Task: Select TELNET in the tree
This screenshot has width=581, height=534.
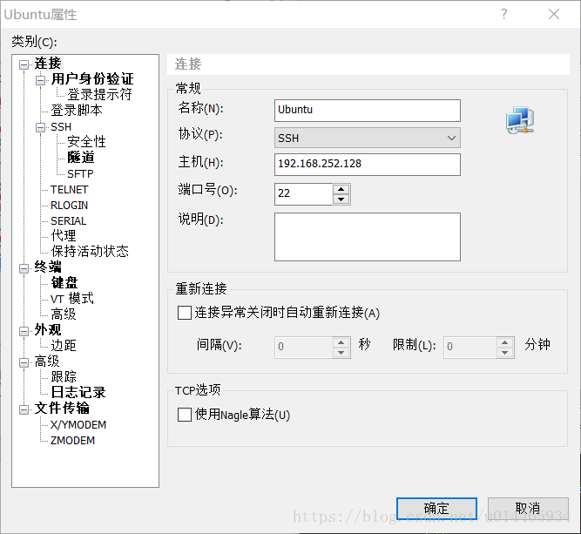Action: tap(70, 190)
